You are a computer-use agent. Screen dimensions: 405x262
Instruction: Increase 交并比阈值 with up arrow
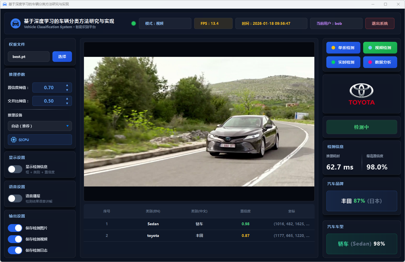67,99
